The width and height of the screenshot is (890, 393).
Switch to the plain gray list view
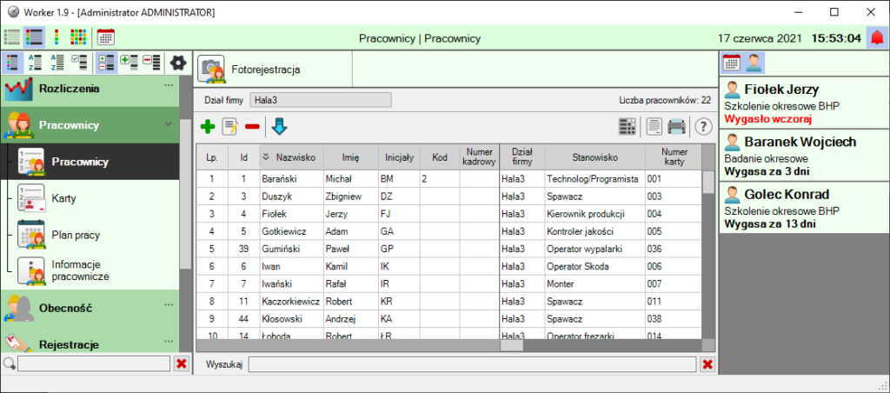[x=12, y=37]
